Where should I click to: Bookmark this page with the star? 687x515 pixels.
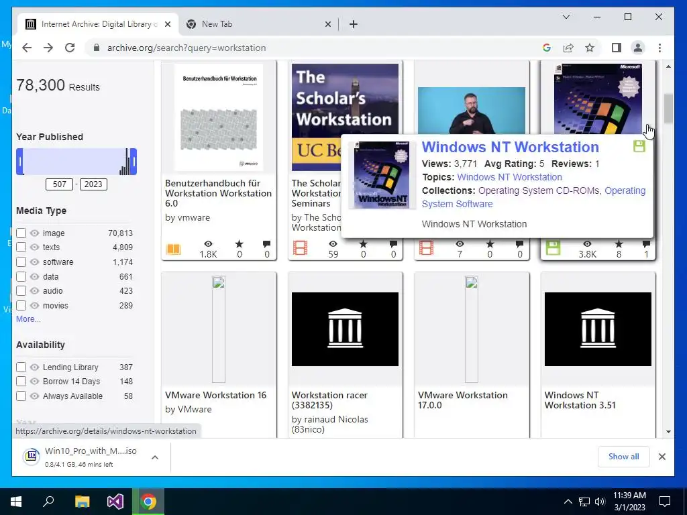point(590,48)
